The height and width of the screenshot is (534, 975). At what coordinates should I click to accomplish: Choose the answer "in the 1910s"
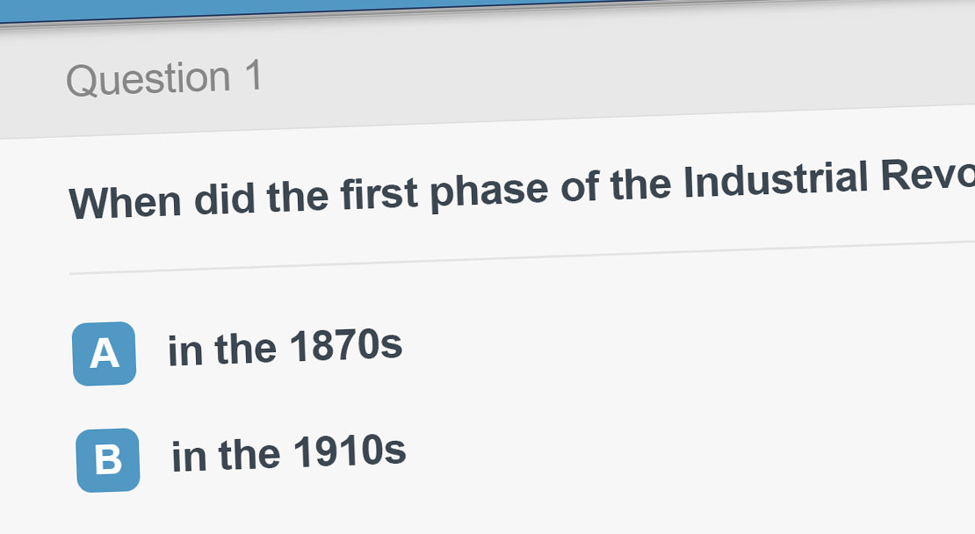click(x=288, y=454)
